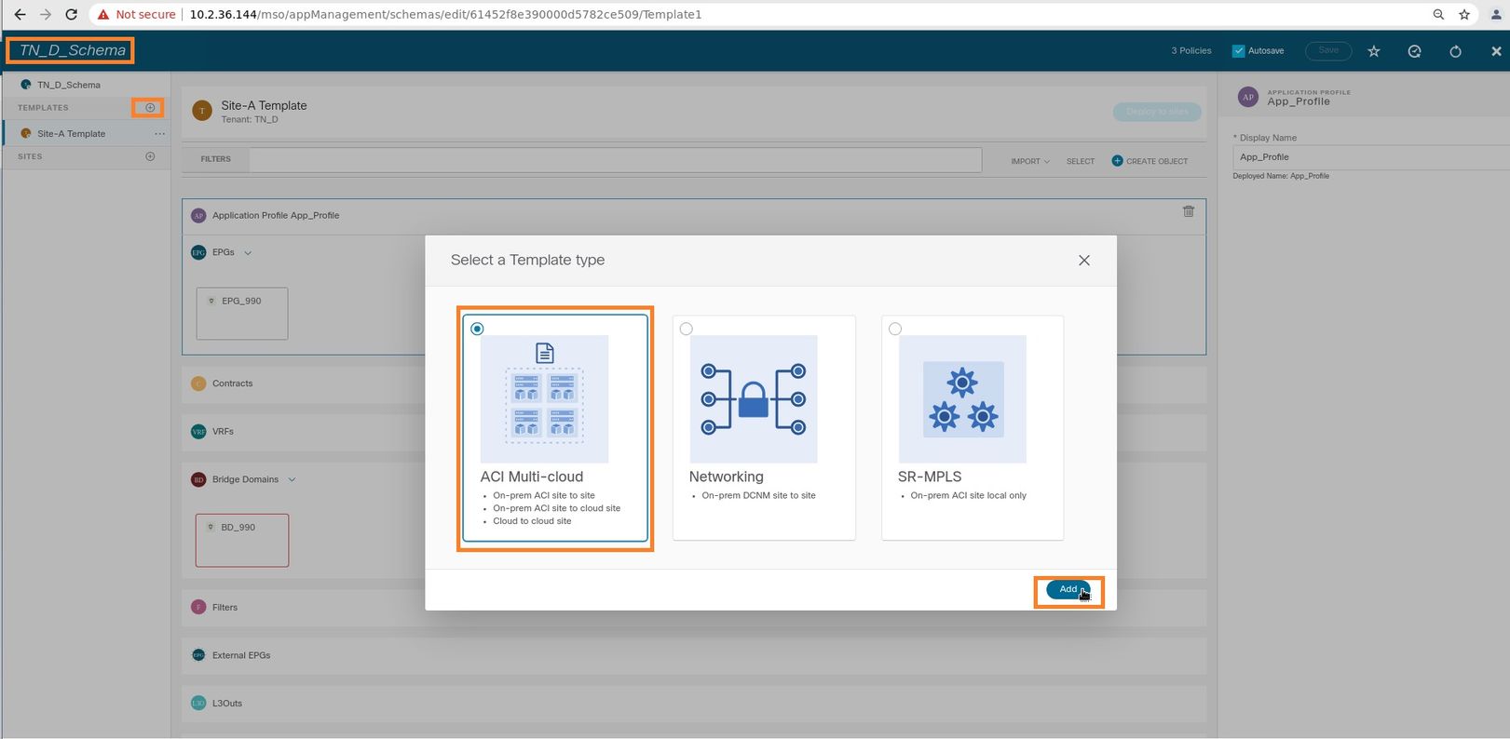
Task: Close the schema editor with X
Action: tap(1496, 51)
